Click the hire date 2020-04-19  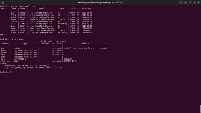(87, 32)
